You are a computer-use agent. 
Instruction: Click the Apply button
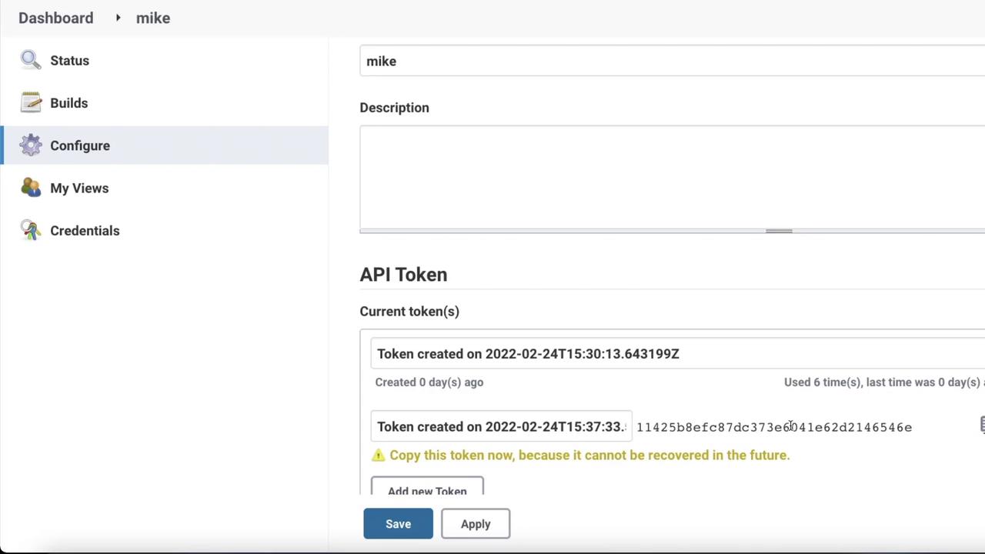476,524
